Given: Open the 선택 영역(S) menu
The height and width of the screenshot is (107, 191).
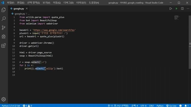Looking at the screenshot, I should 33,3.
